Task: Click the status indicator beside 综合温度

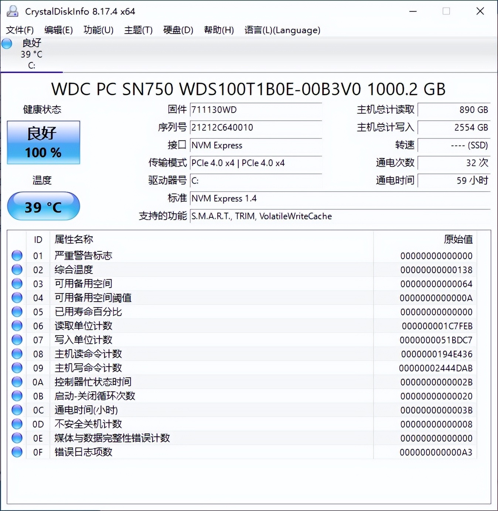Action: tap(17, 269)
